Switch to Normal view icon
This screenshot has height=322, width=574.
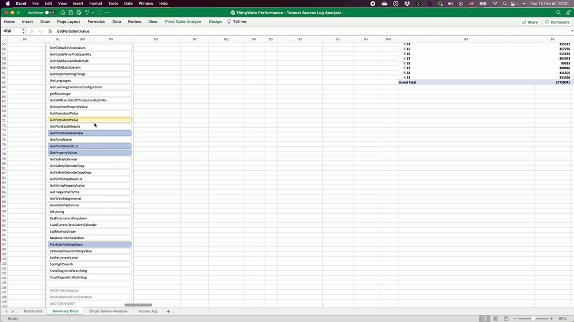(x=485, y=319)
